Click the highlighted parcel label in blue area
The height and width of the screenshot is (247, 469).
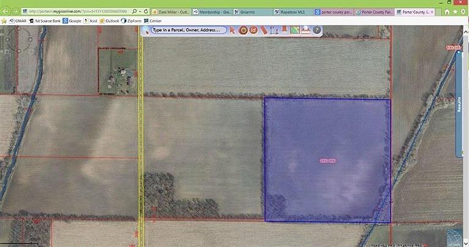[x=328, y=161]
